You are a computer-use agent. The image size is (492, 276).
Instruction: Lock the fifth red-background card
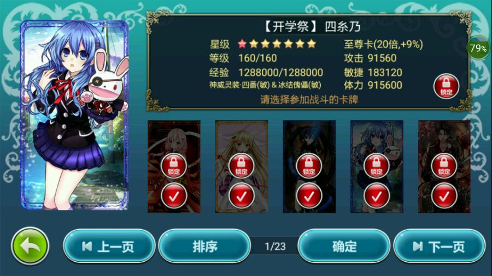(x=444, y=166)
